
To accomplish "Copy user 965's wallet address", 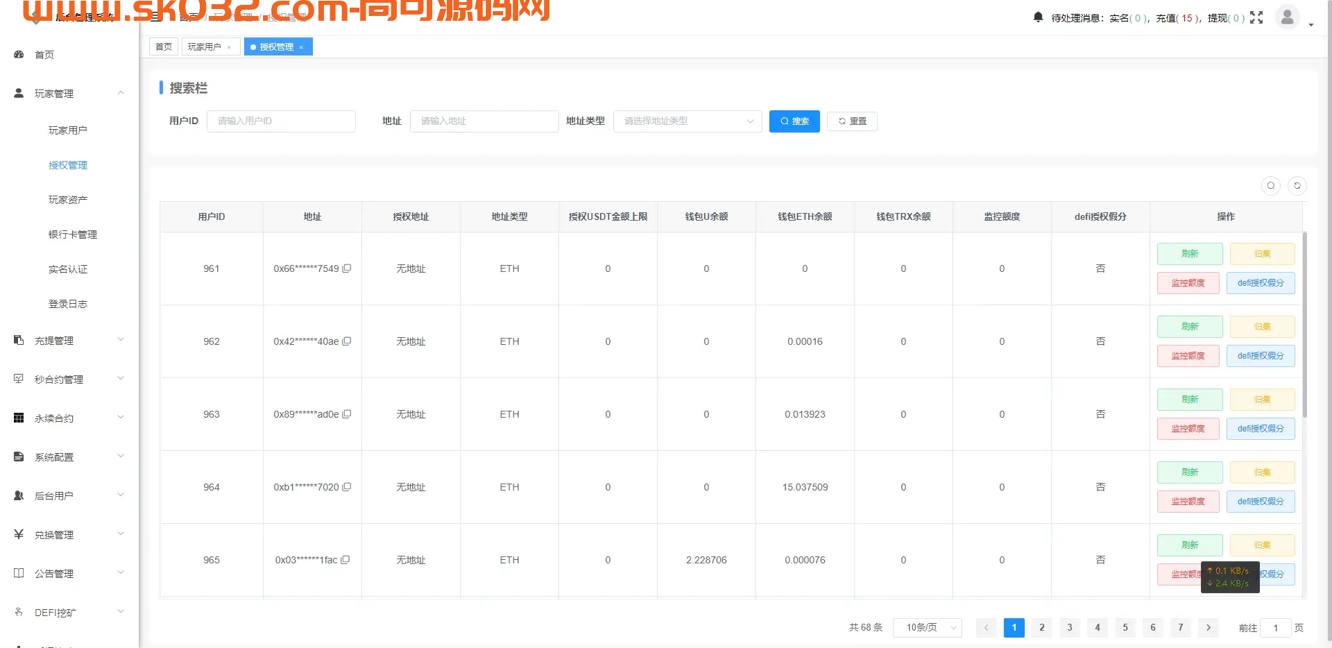I will [346, 560].
